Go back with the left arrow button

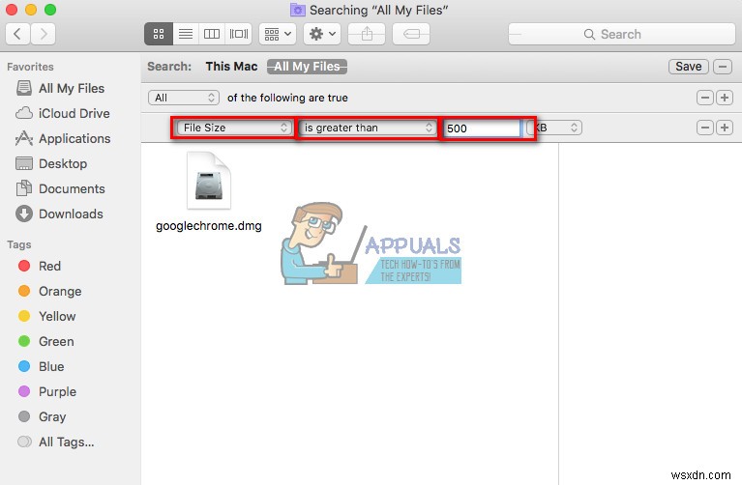[18, 34]
